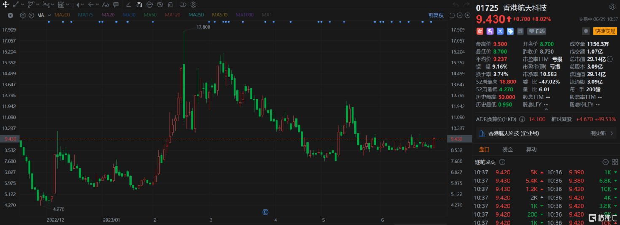
Task: Toggle the MA120 line
Action: [172, 15]
